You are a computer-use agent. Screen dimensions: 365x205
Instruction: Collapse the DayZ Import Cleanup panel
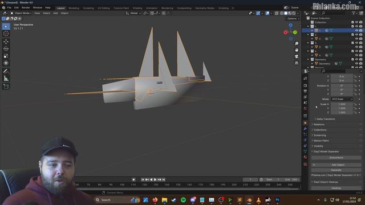coord(325,182)
